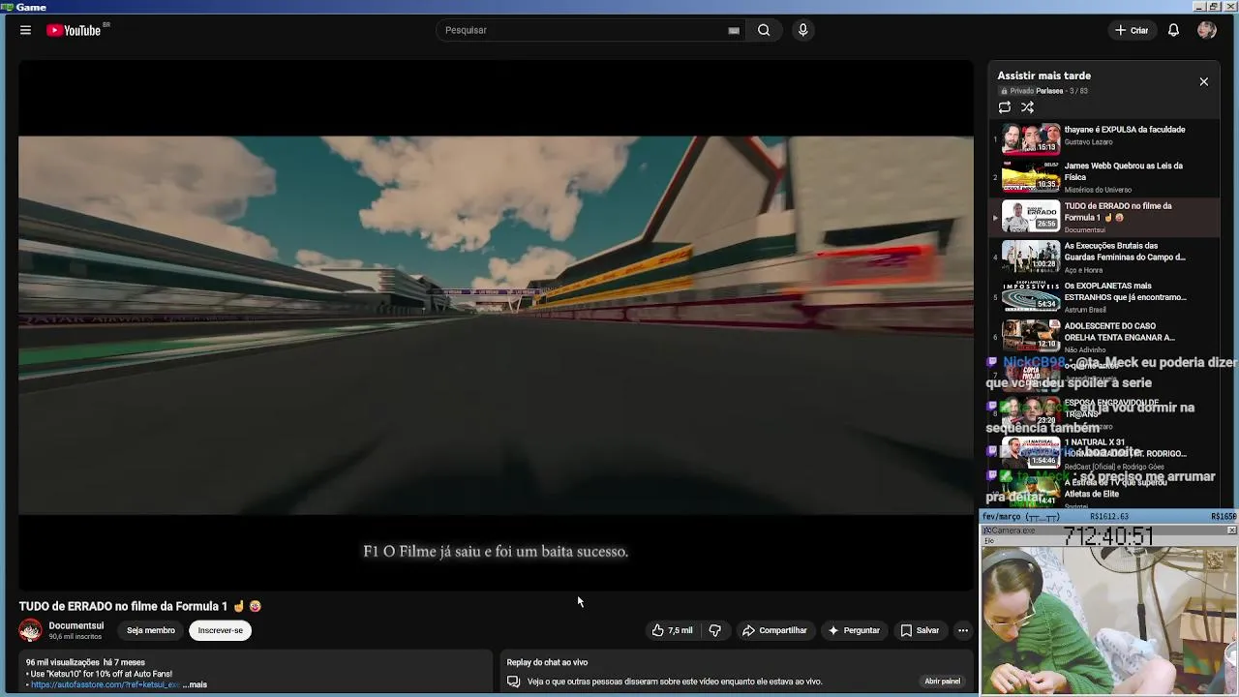Maximize the Game window
This screenshot has height=697, width=1239.
coord(1214,7)
